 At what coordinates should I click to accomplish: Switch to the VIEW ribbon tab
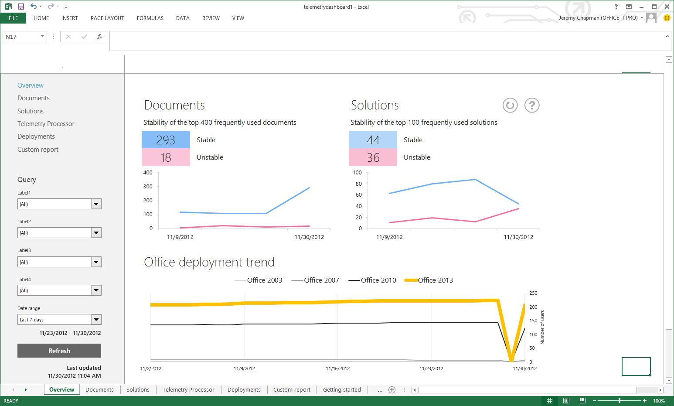point(238,18)
